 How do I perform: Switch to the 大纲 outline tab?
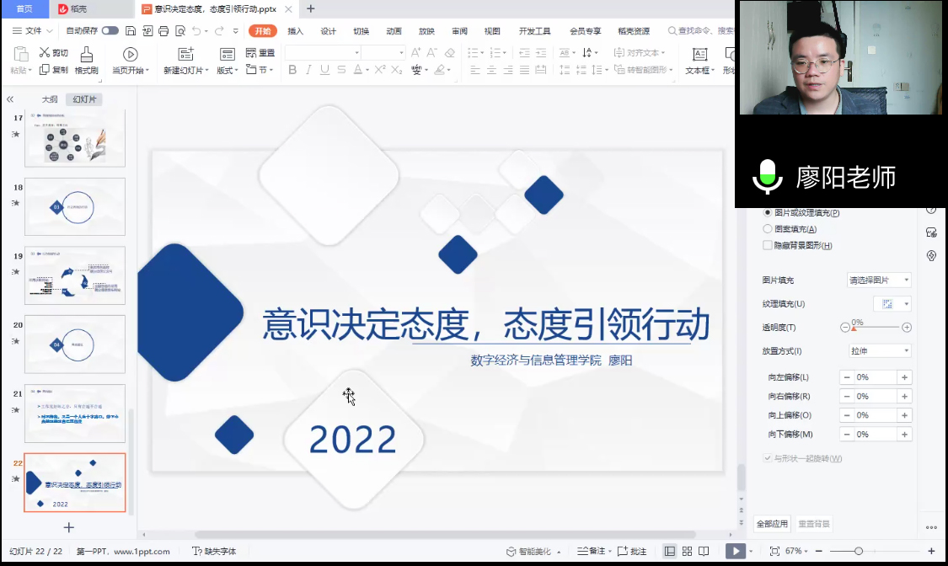pyautogui.click(x=50, y=99)
